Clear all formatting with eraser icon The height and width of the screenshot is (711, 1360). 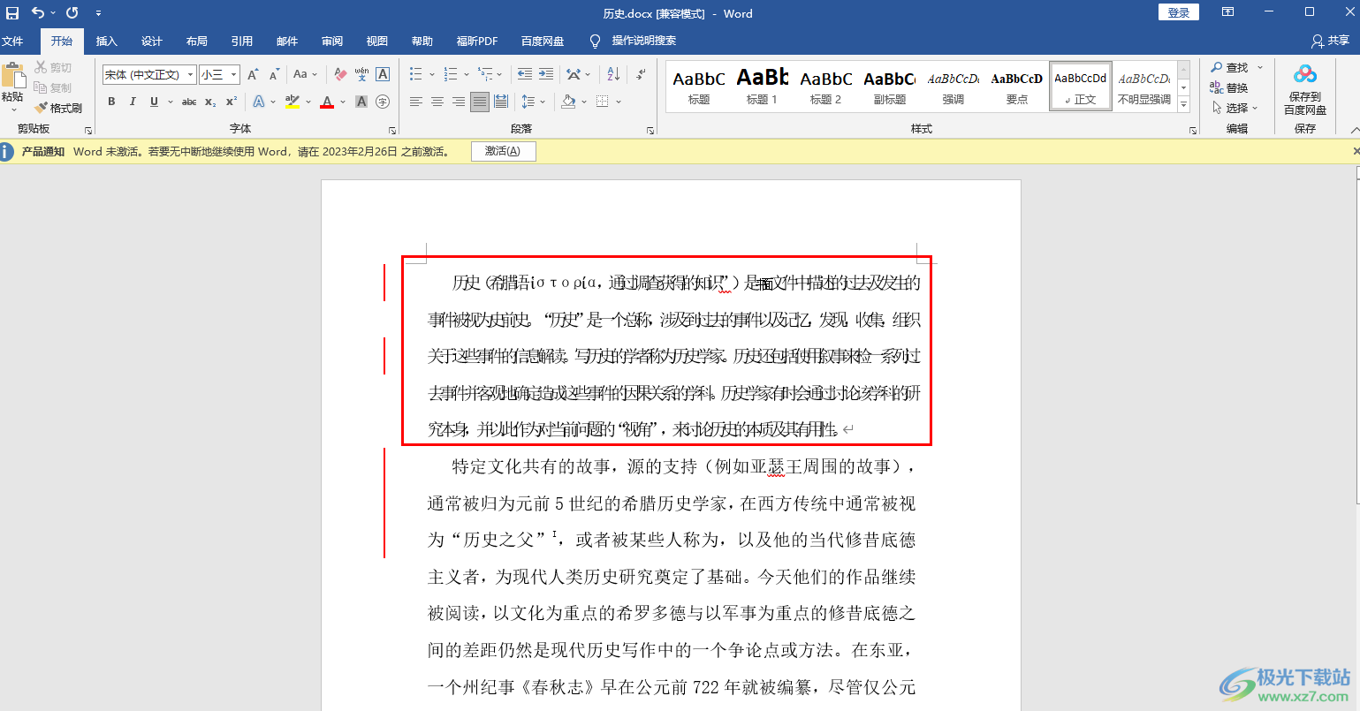pyautogui.click(x=340, y=75)
